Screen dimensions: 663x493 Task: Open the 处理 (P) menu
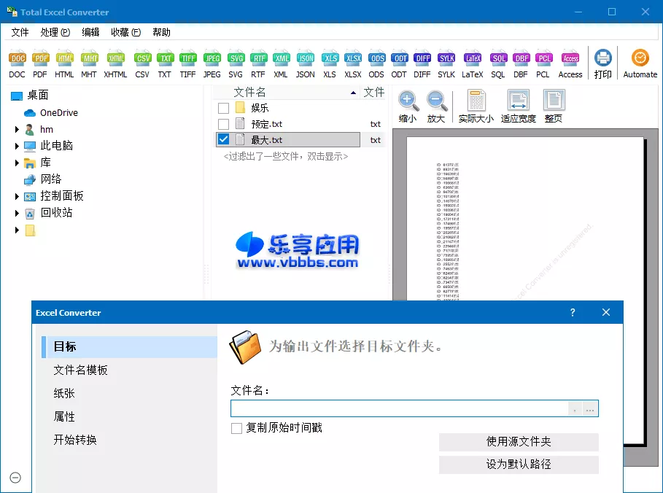point(55,32)
